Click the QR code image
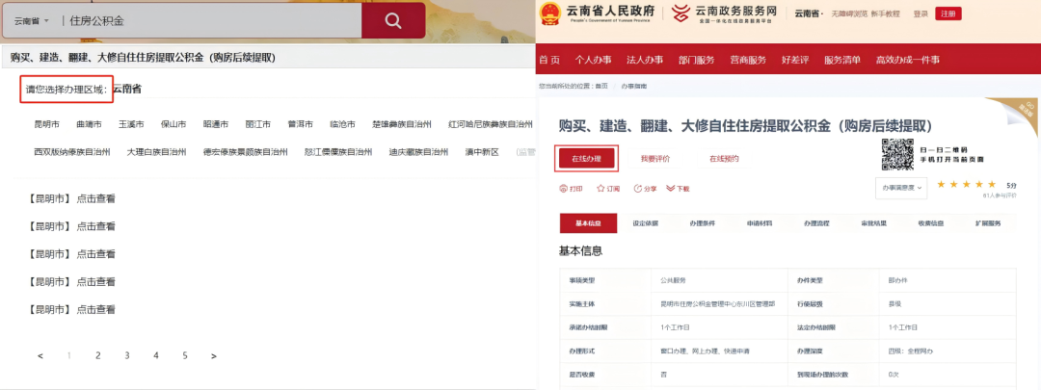1041x390 pixels. tap(897, 154)
